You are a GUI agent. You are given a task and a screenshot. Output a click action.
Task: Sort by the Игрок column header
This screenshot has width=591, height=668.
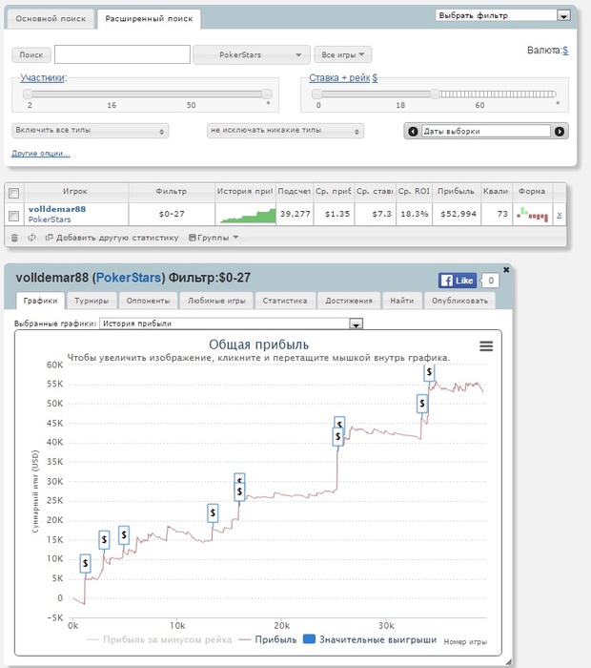click(x=75, y=191)
